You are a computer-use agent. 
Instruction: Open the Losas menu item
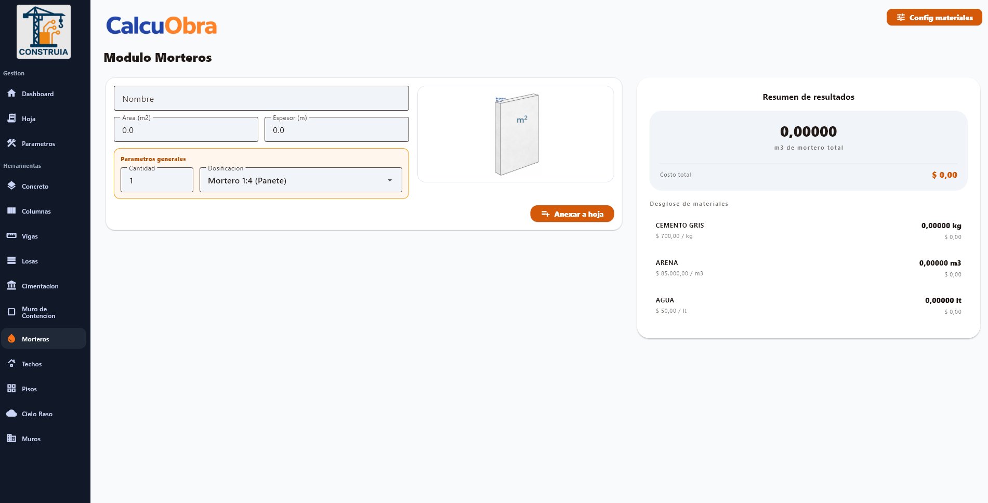(30, 261)
